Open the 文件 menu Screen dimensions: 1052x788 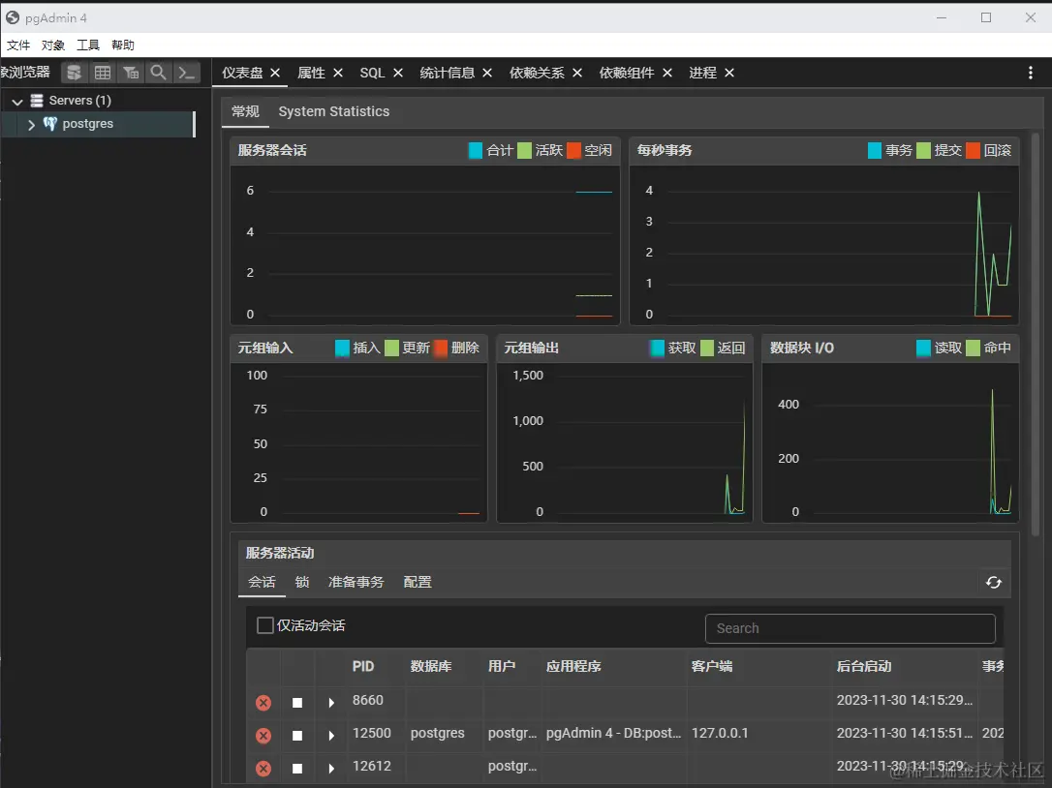18,45
